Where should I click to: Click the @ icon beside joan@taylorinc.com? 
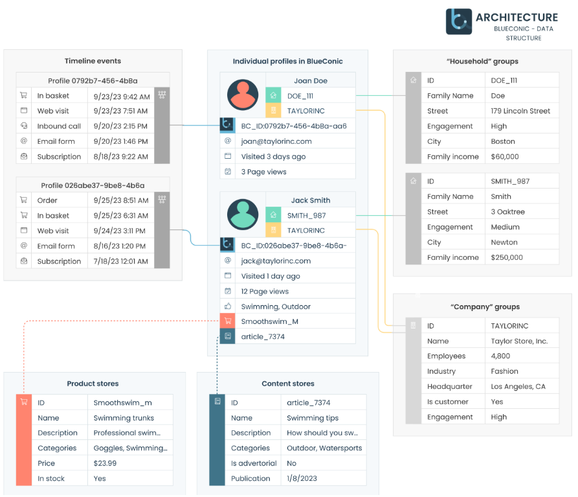[x=228, y=141]
